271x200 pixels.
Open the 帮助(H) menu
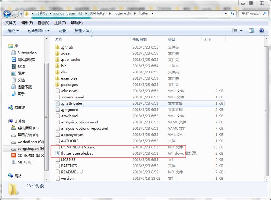pos(77,23)
